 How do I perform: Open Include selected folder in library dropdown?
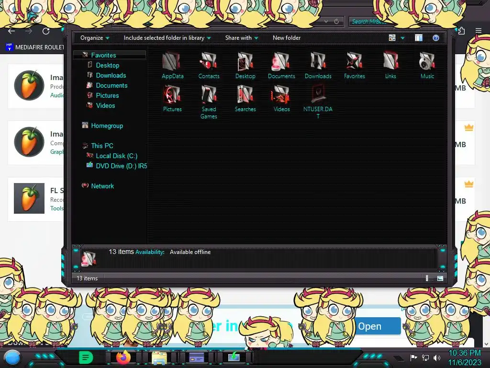tap(167, 38)
